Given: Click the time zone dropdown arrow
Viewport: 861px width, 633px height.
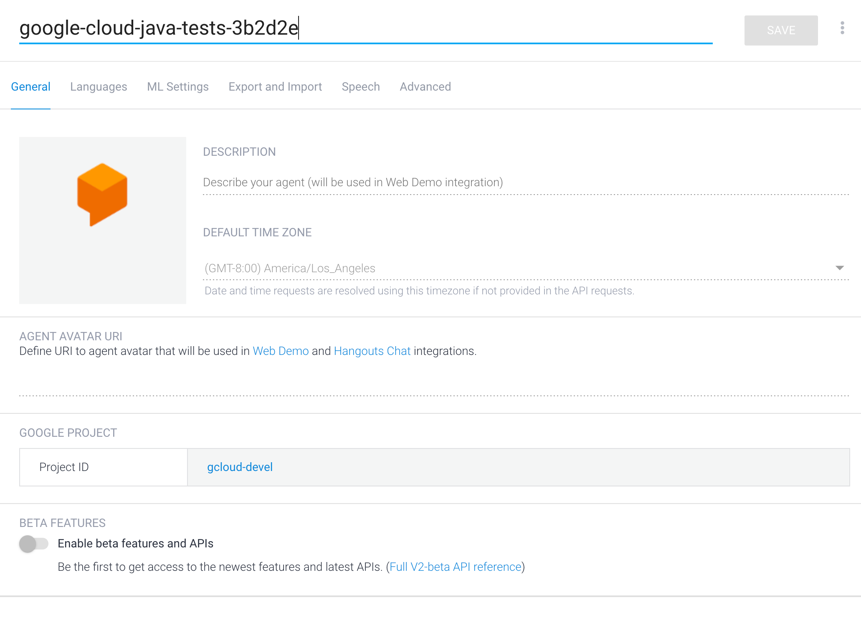Looking at the screenshot, I should click(839, 268).
